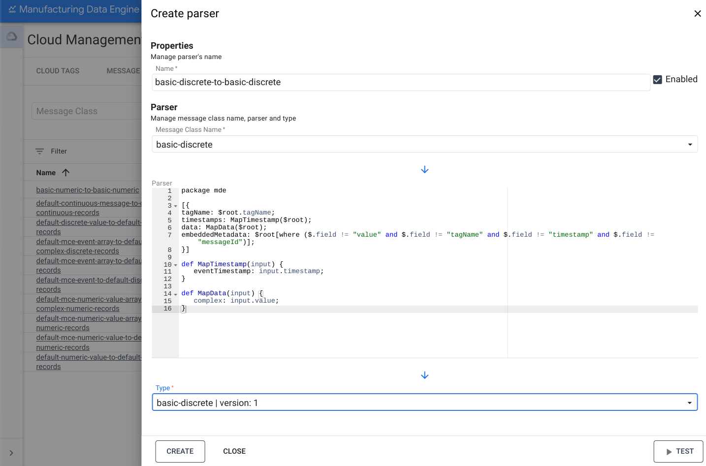
Task: Click the CLOSE button
Action: click(234, 451)
